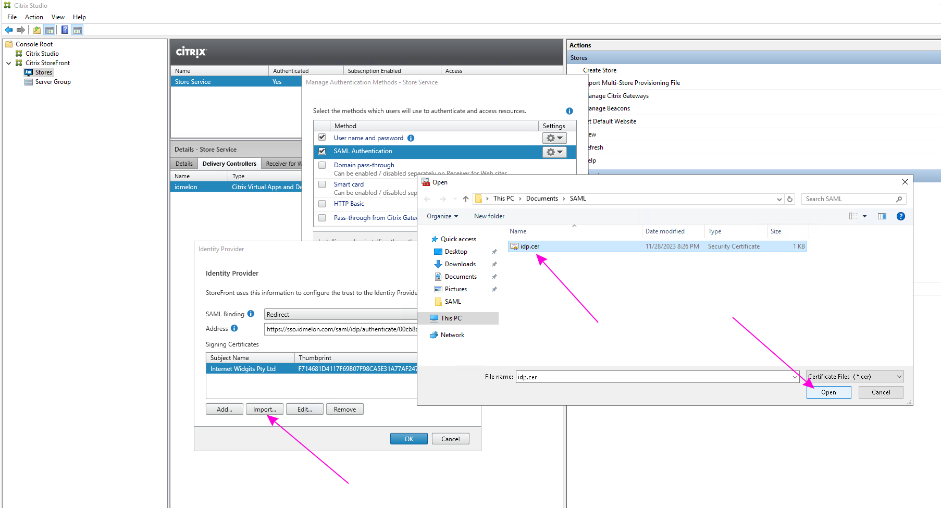Viewport: 941px width, 508px height.
Task: Open the Help menu
Action: [x=79, y=17]
